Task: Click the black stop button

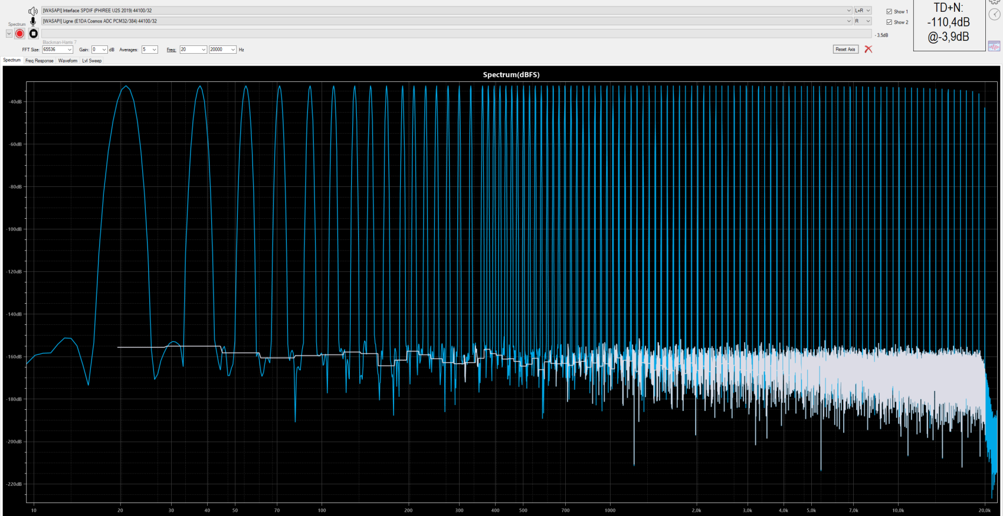Action: tap(34, 34)
